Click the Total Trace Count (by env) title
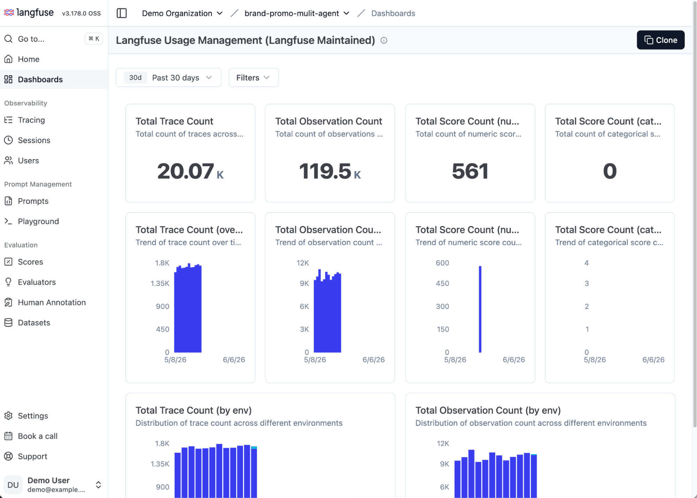This screenshot has width=697, height=498. coord(194,410)
